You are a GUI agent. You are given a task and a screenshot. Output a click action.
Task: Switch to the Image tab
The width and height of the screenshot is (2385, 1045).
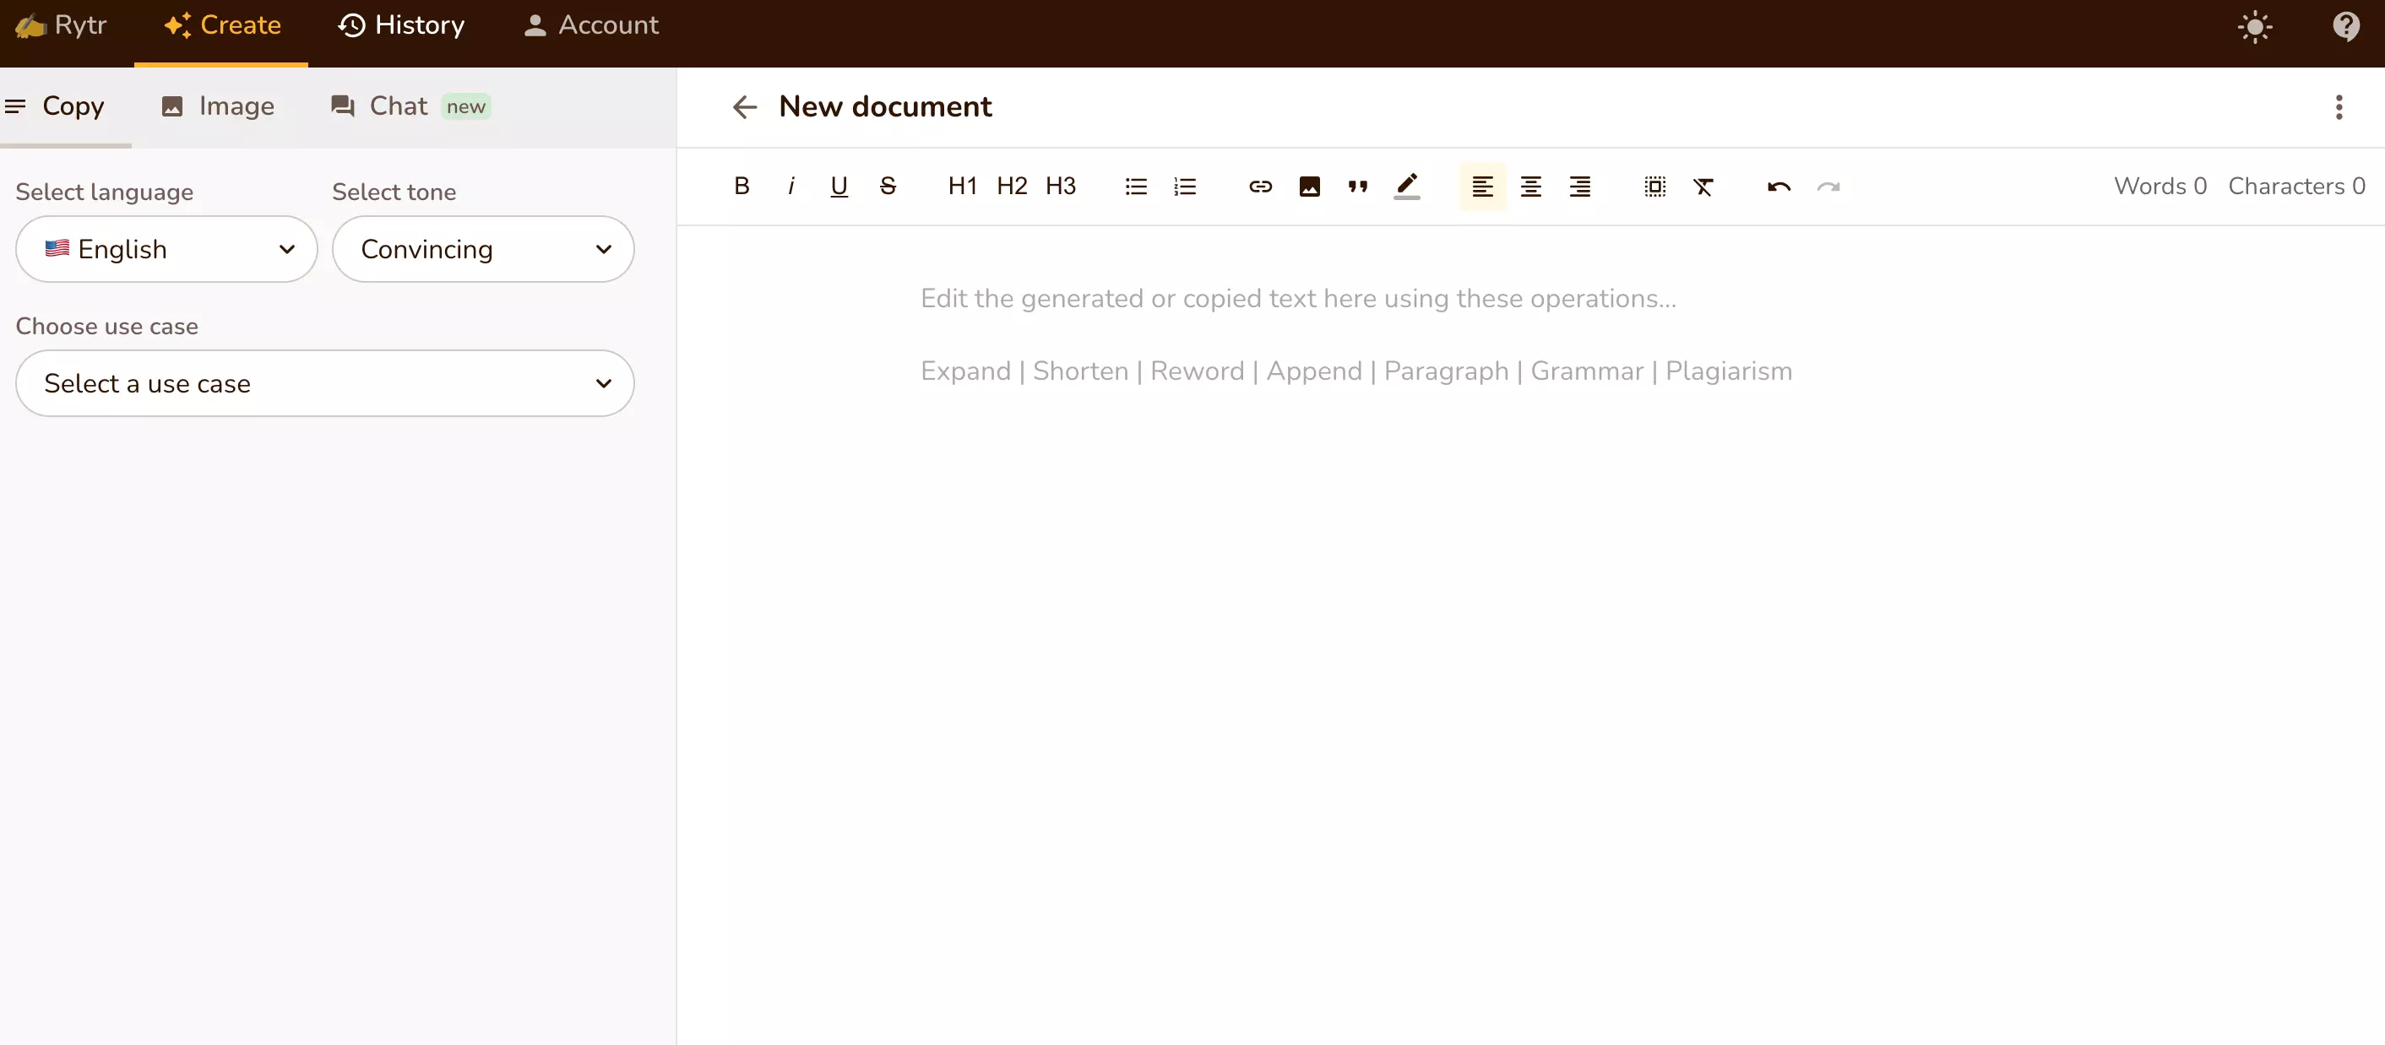tap(218, 105)
